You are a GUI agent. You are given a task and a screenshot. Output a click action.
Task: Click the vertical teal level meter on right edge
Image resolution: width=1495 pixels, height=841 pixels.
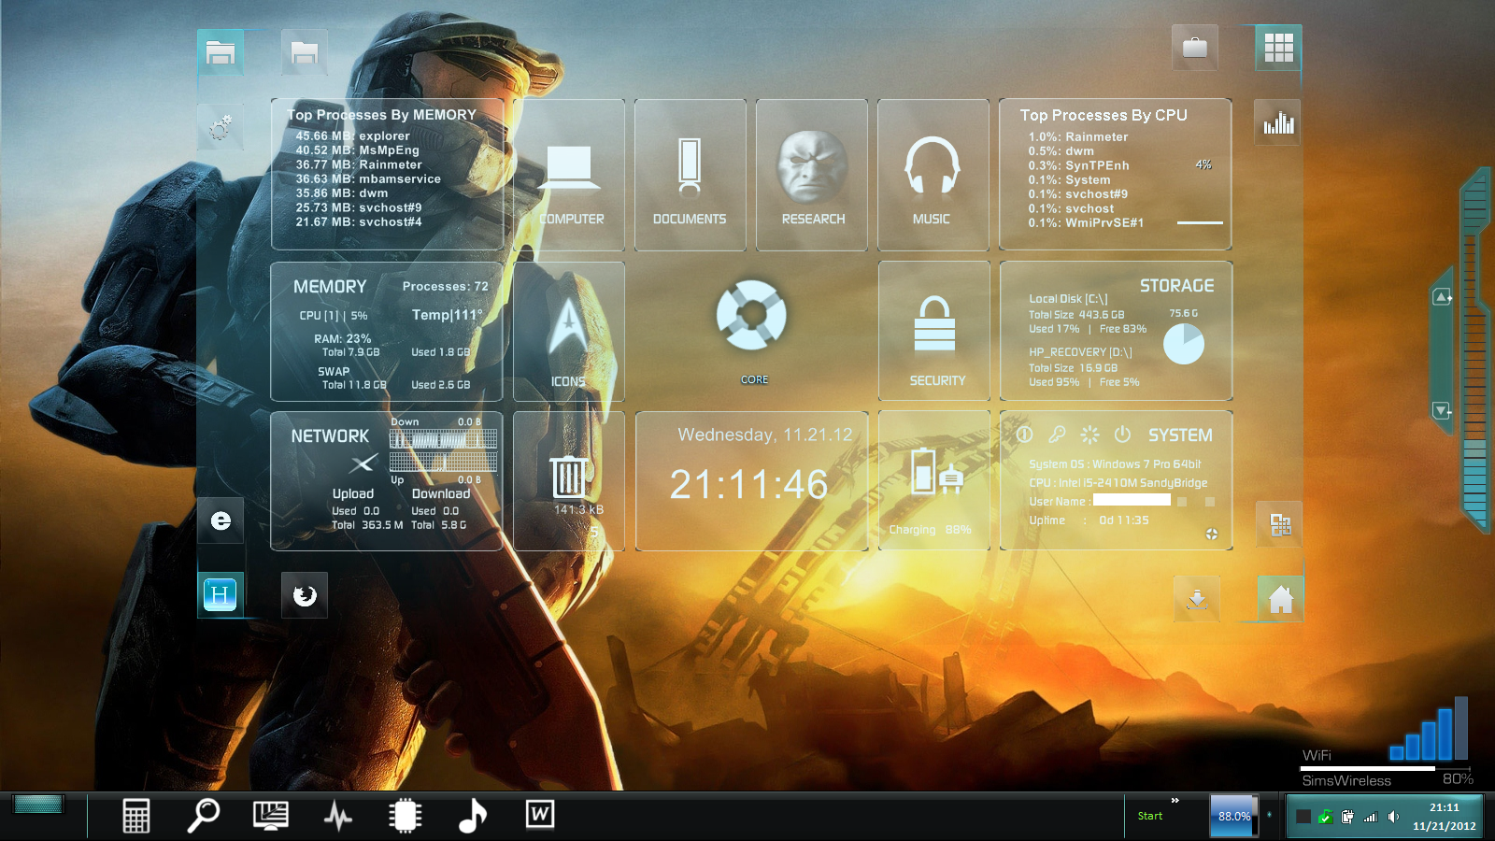coord(1474,349)
